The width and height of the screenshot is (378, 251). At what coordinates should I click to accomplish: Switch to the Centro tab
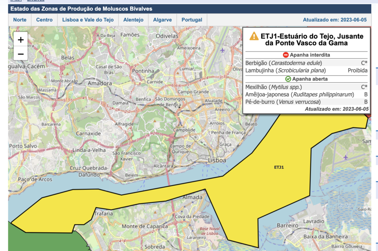[44, 20]
